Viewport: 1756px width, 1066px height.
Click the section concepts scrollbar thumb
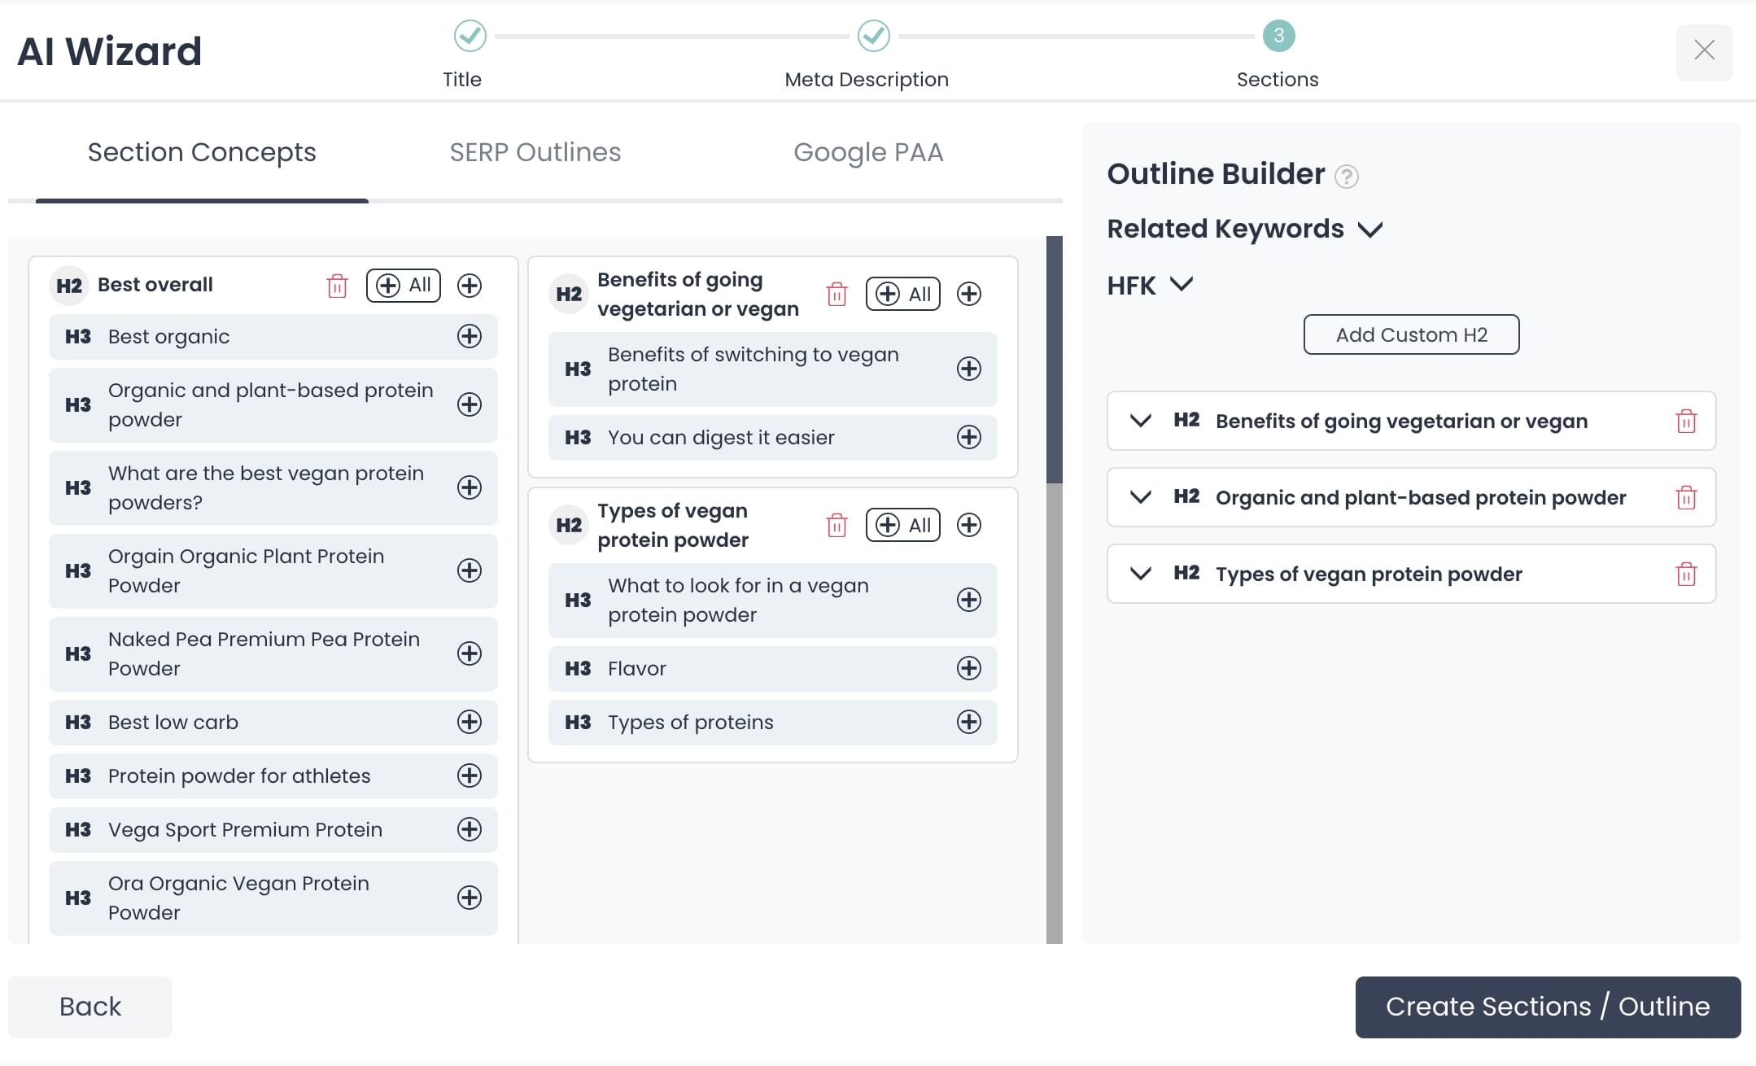pyautogui.click(x=1054, y=360)
